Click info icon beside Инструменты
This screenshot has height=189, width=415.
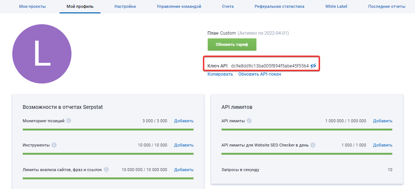(54, 145)
